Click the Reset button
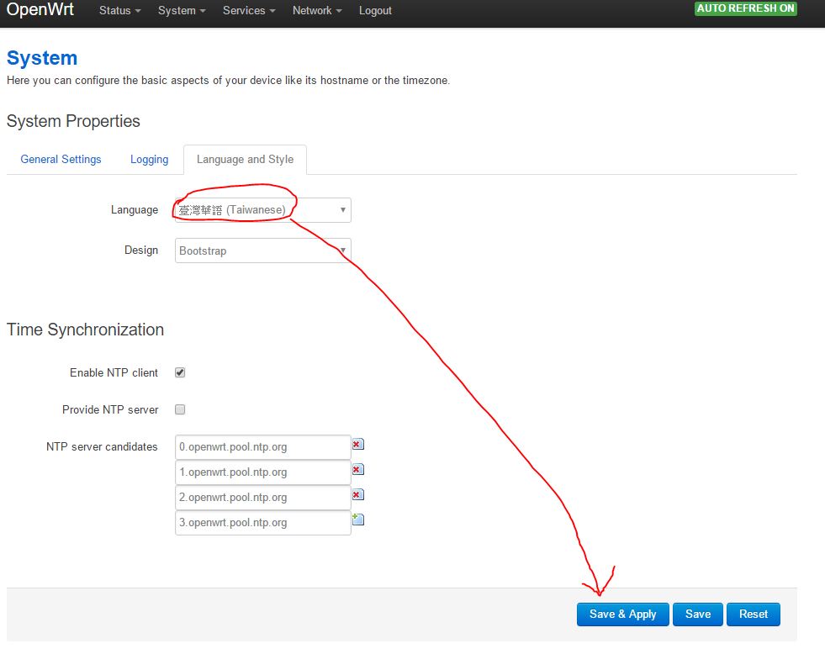Screen dimensions: 825x654 (x=754, y=614)
